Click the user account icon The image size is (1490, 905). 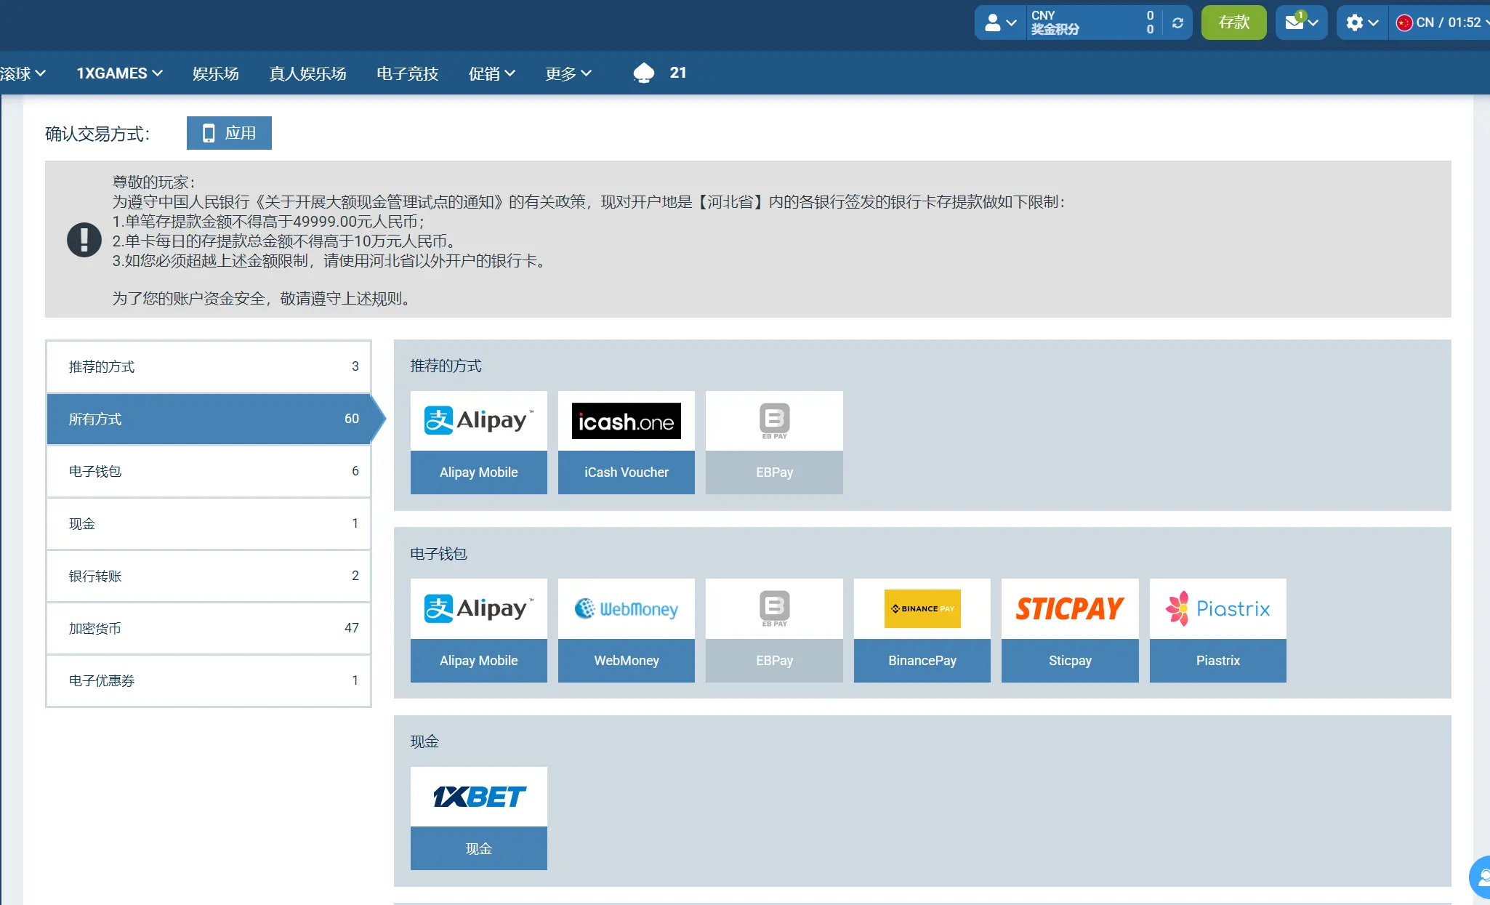[993, 23]
